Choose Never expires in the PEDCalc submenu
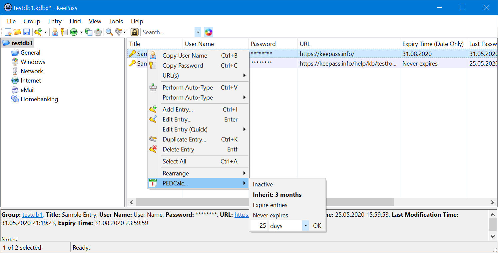Viewport: 498px width, 253px height. click(x=287, y=215)
